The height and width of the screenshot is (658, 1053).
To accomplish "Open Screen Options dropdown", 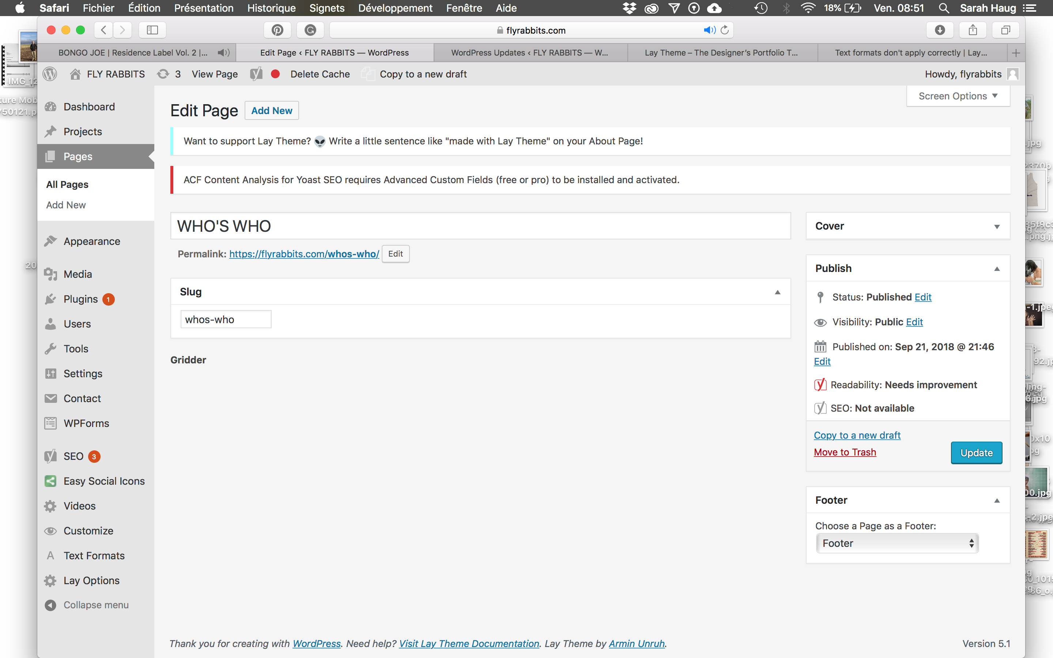I will (x=958, y=96).
